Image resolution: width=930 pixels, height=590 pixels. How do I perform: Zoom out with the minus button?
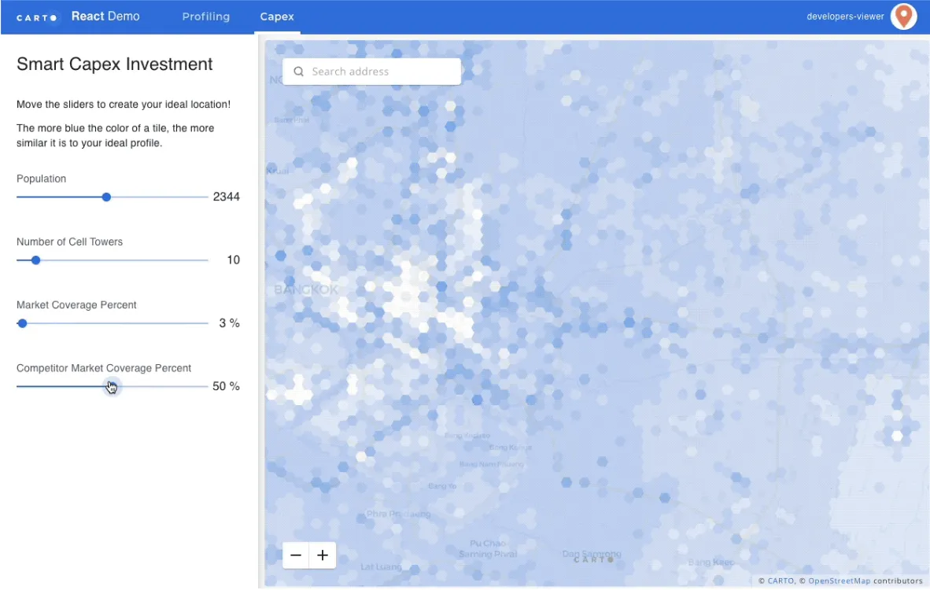click(296, 555)
